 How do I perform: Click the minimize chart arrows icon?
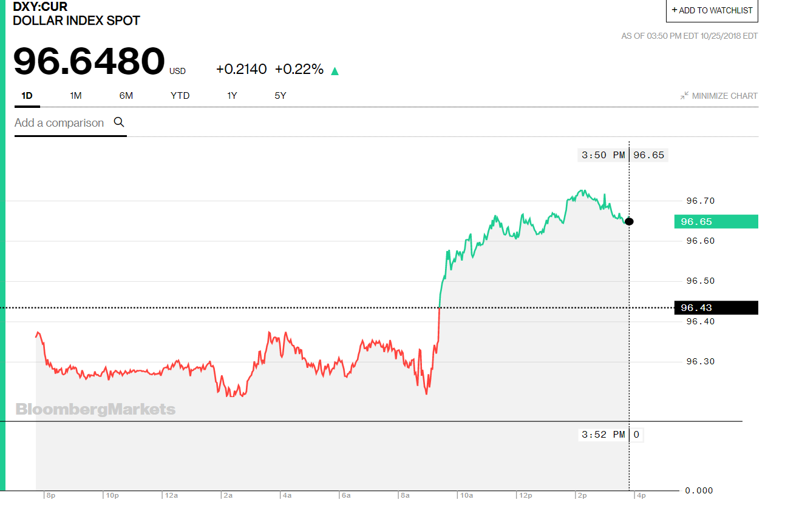click(684, 96)
